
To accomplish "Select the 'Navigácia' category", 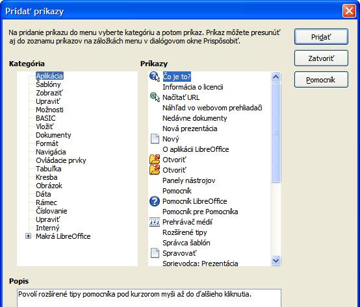I will (x=51, y=152).
